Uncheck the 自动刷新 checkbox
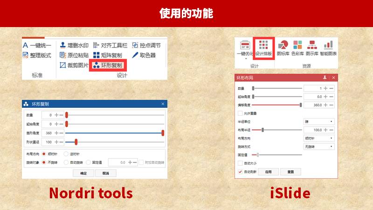 [240, 172]
